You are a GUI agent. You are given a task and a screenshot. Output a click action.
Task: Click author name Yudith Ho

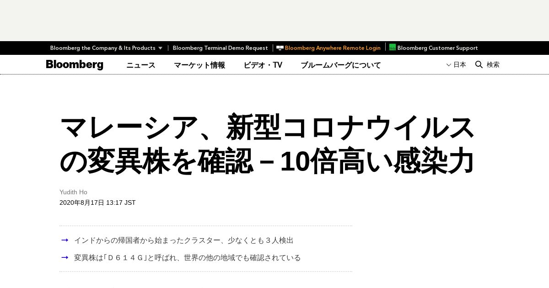(73, 192)
